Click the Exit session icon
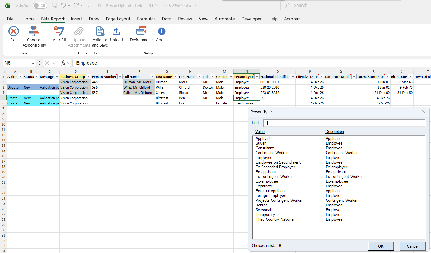 [x=13, y=31]
